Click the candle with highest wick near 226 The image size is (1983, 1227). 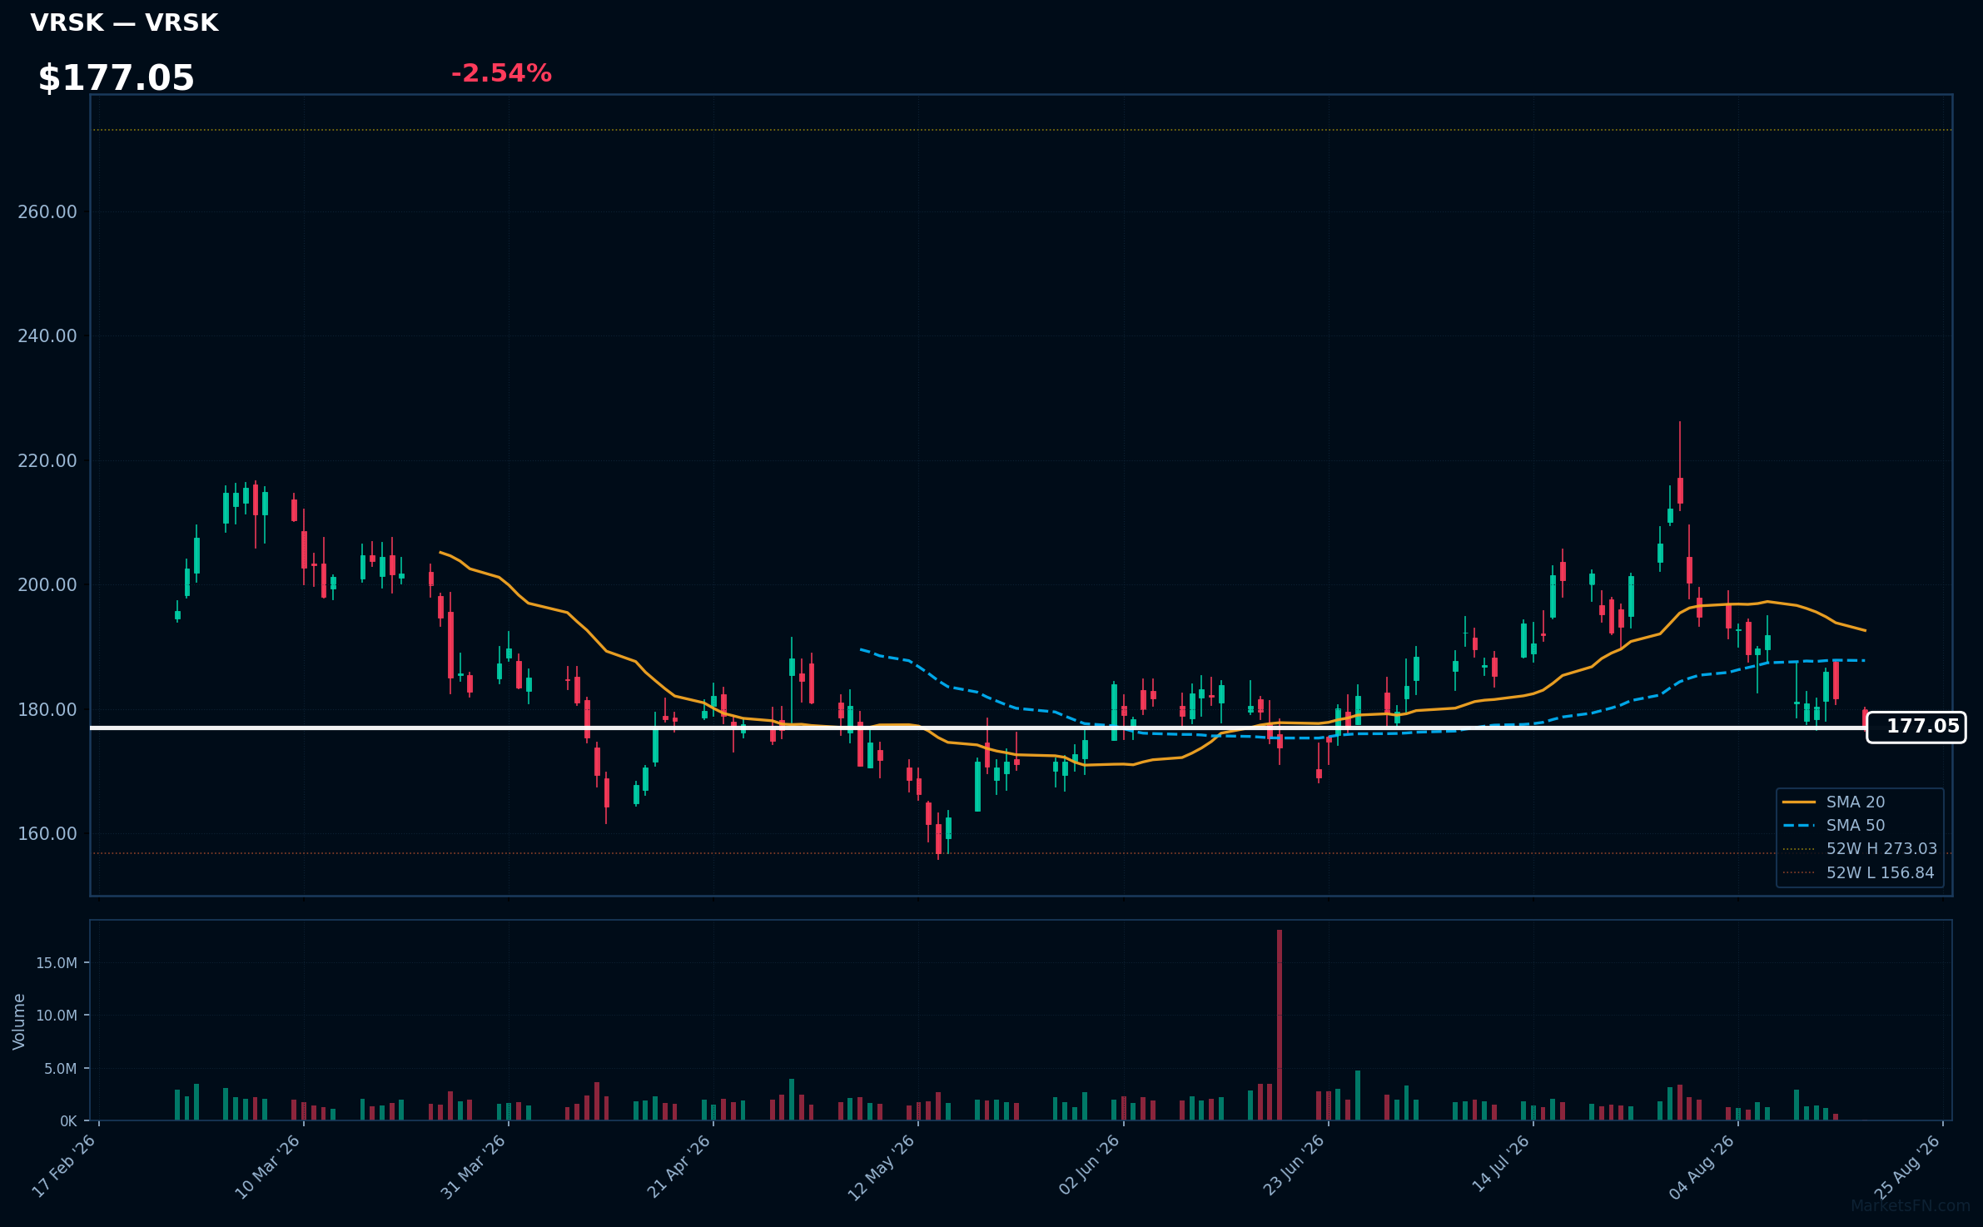[x=1680, y=466]
